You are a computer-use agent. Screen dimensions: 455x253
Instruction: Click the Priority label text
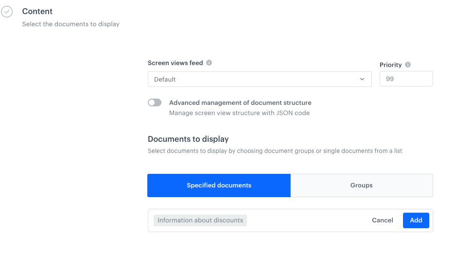[x=390, y=65]
